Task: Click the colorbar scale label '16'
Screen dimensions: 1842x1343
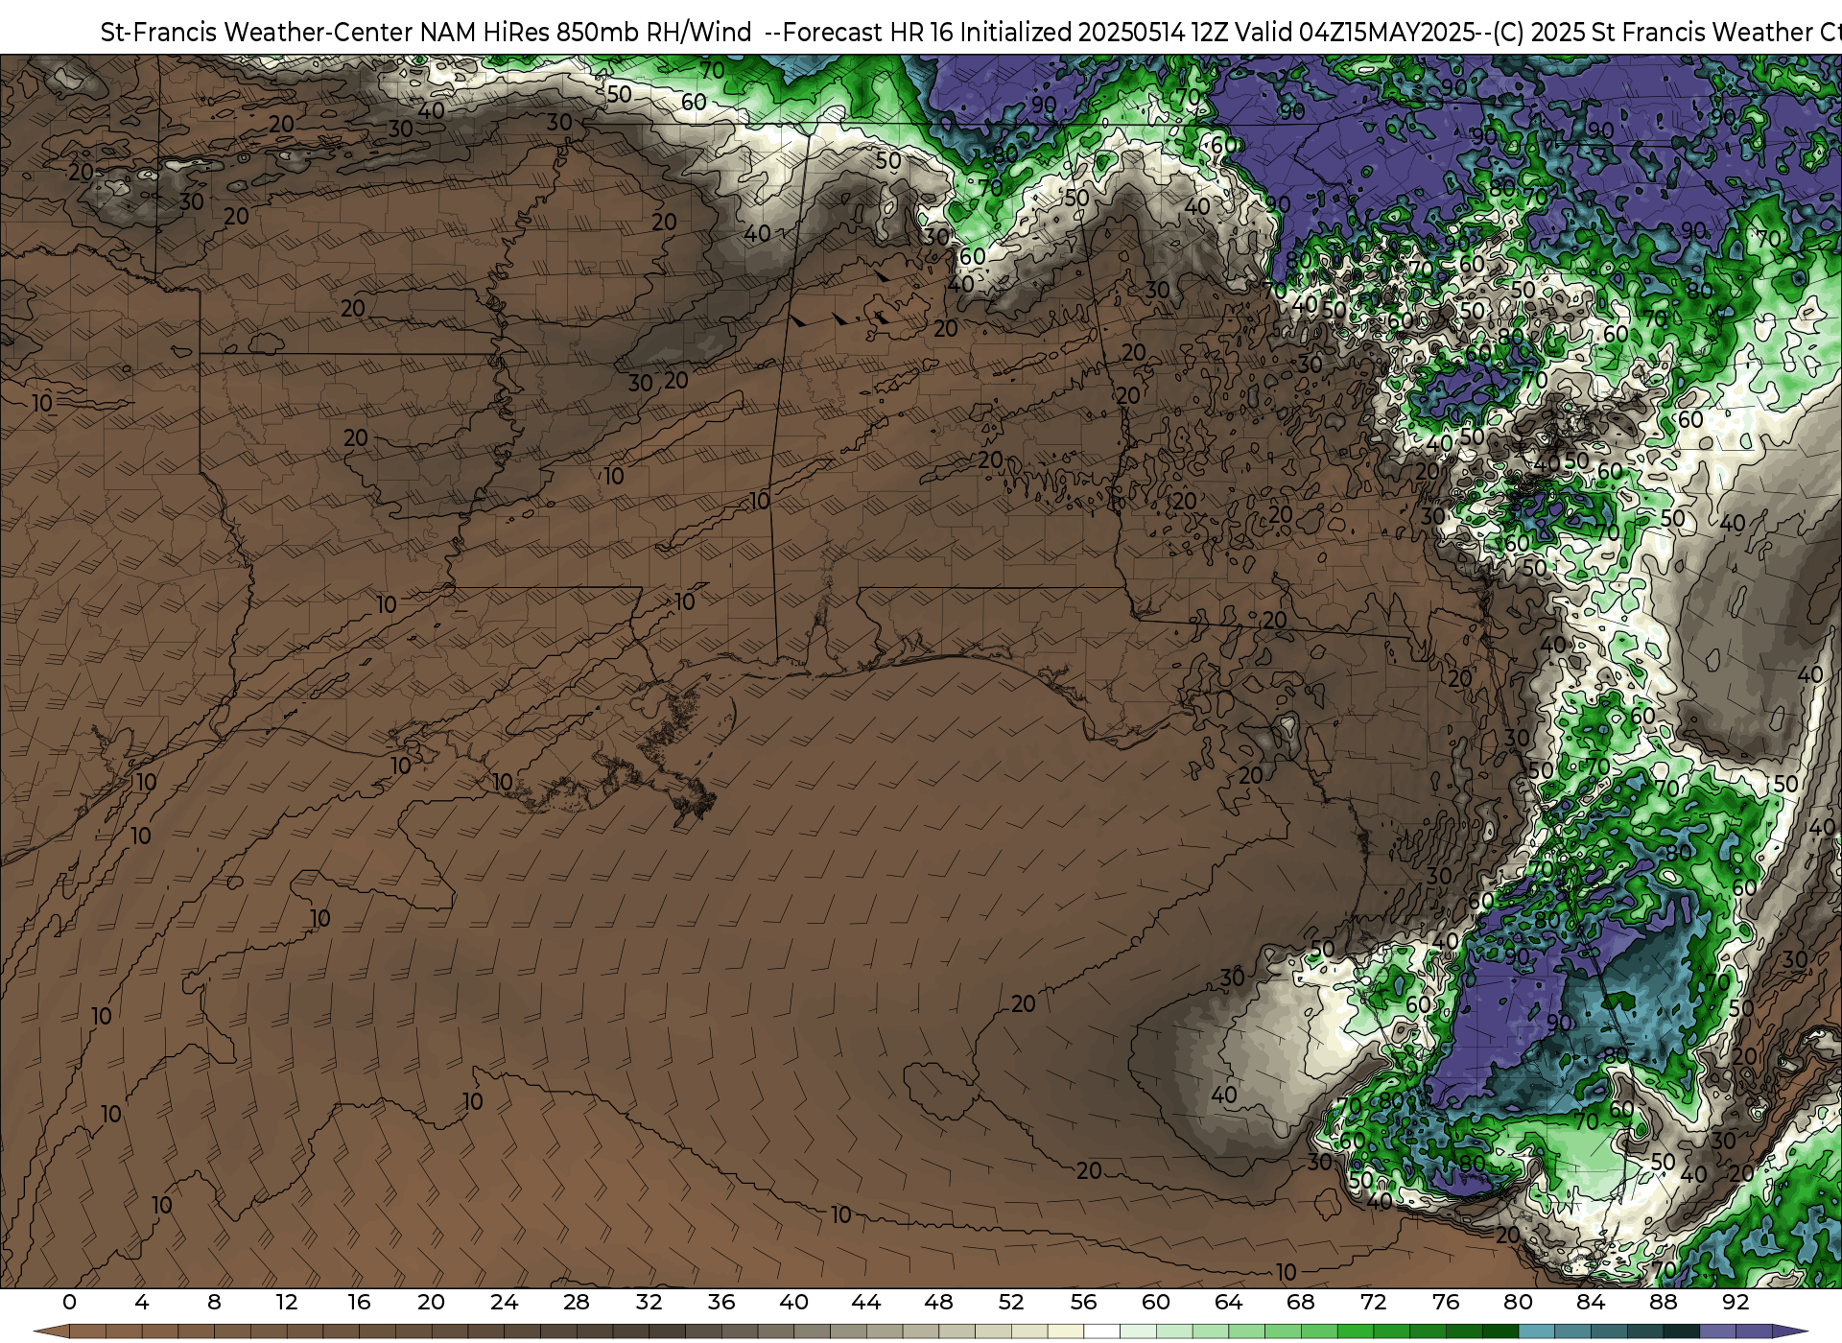Action: pos(359,1302)
